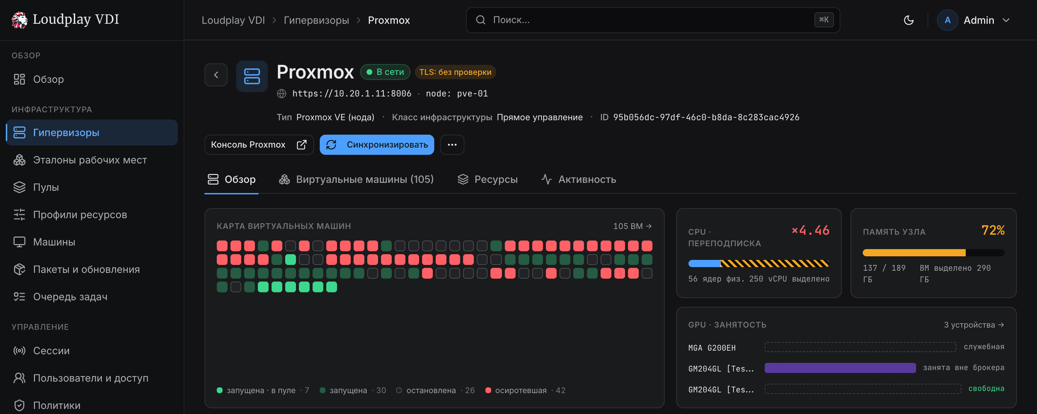Click the Машины monitor icon
The height and width of the screenshot is (414, 1037).
pyautogui.click(x=19, y=242)
